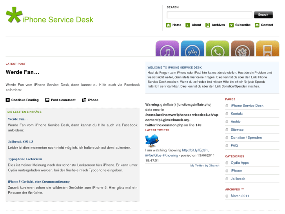Click the Subscribe heart icon
The image size is (285, 214).
tap(231, 25)
